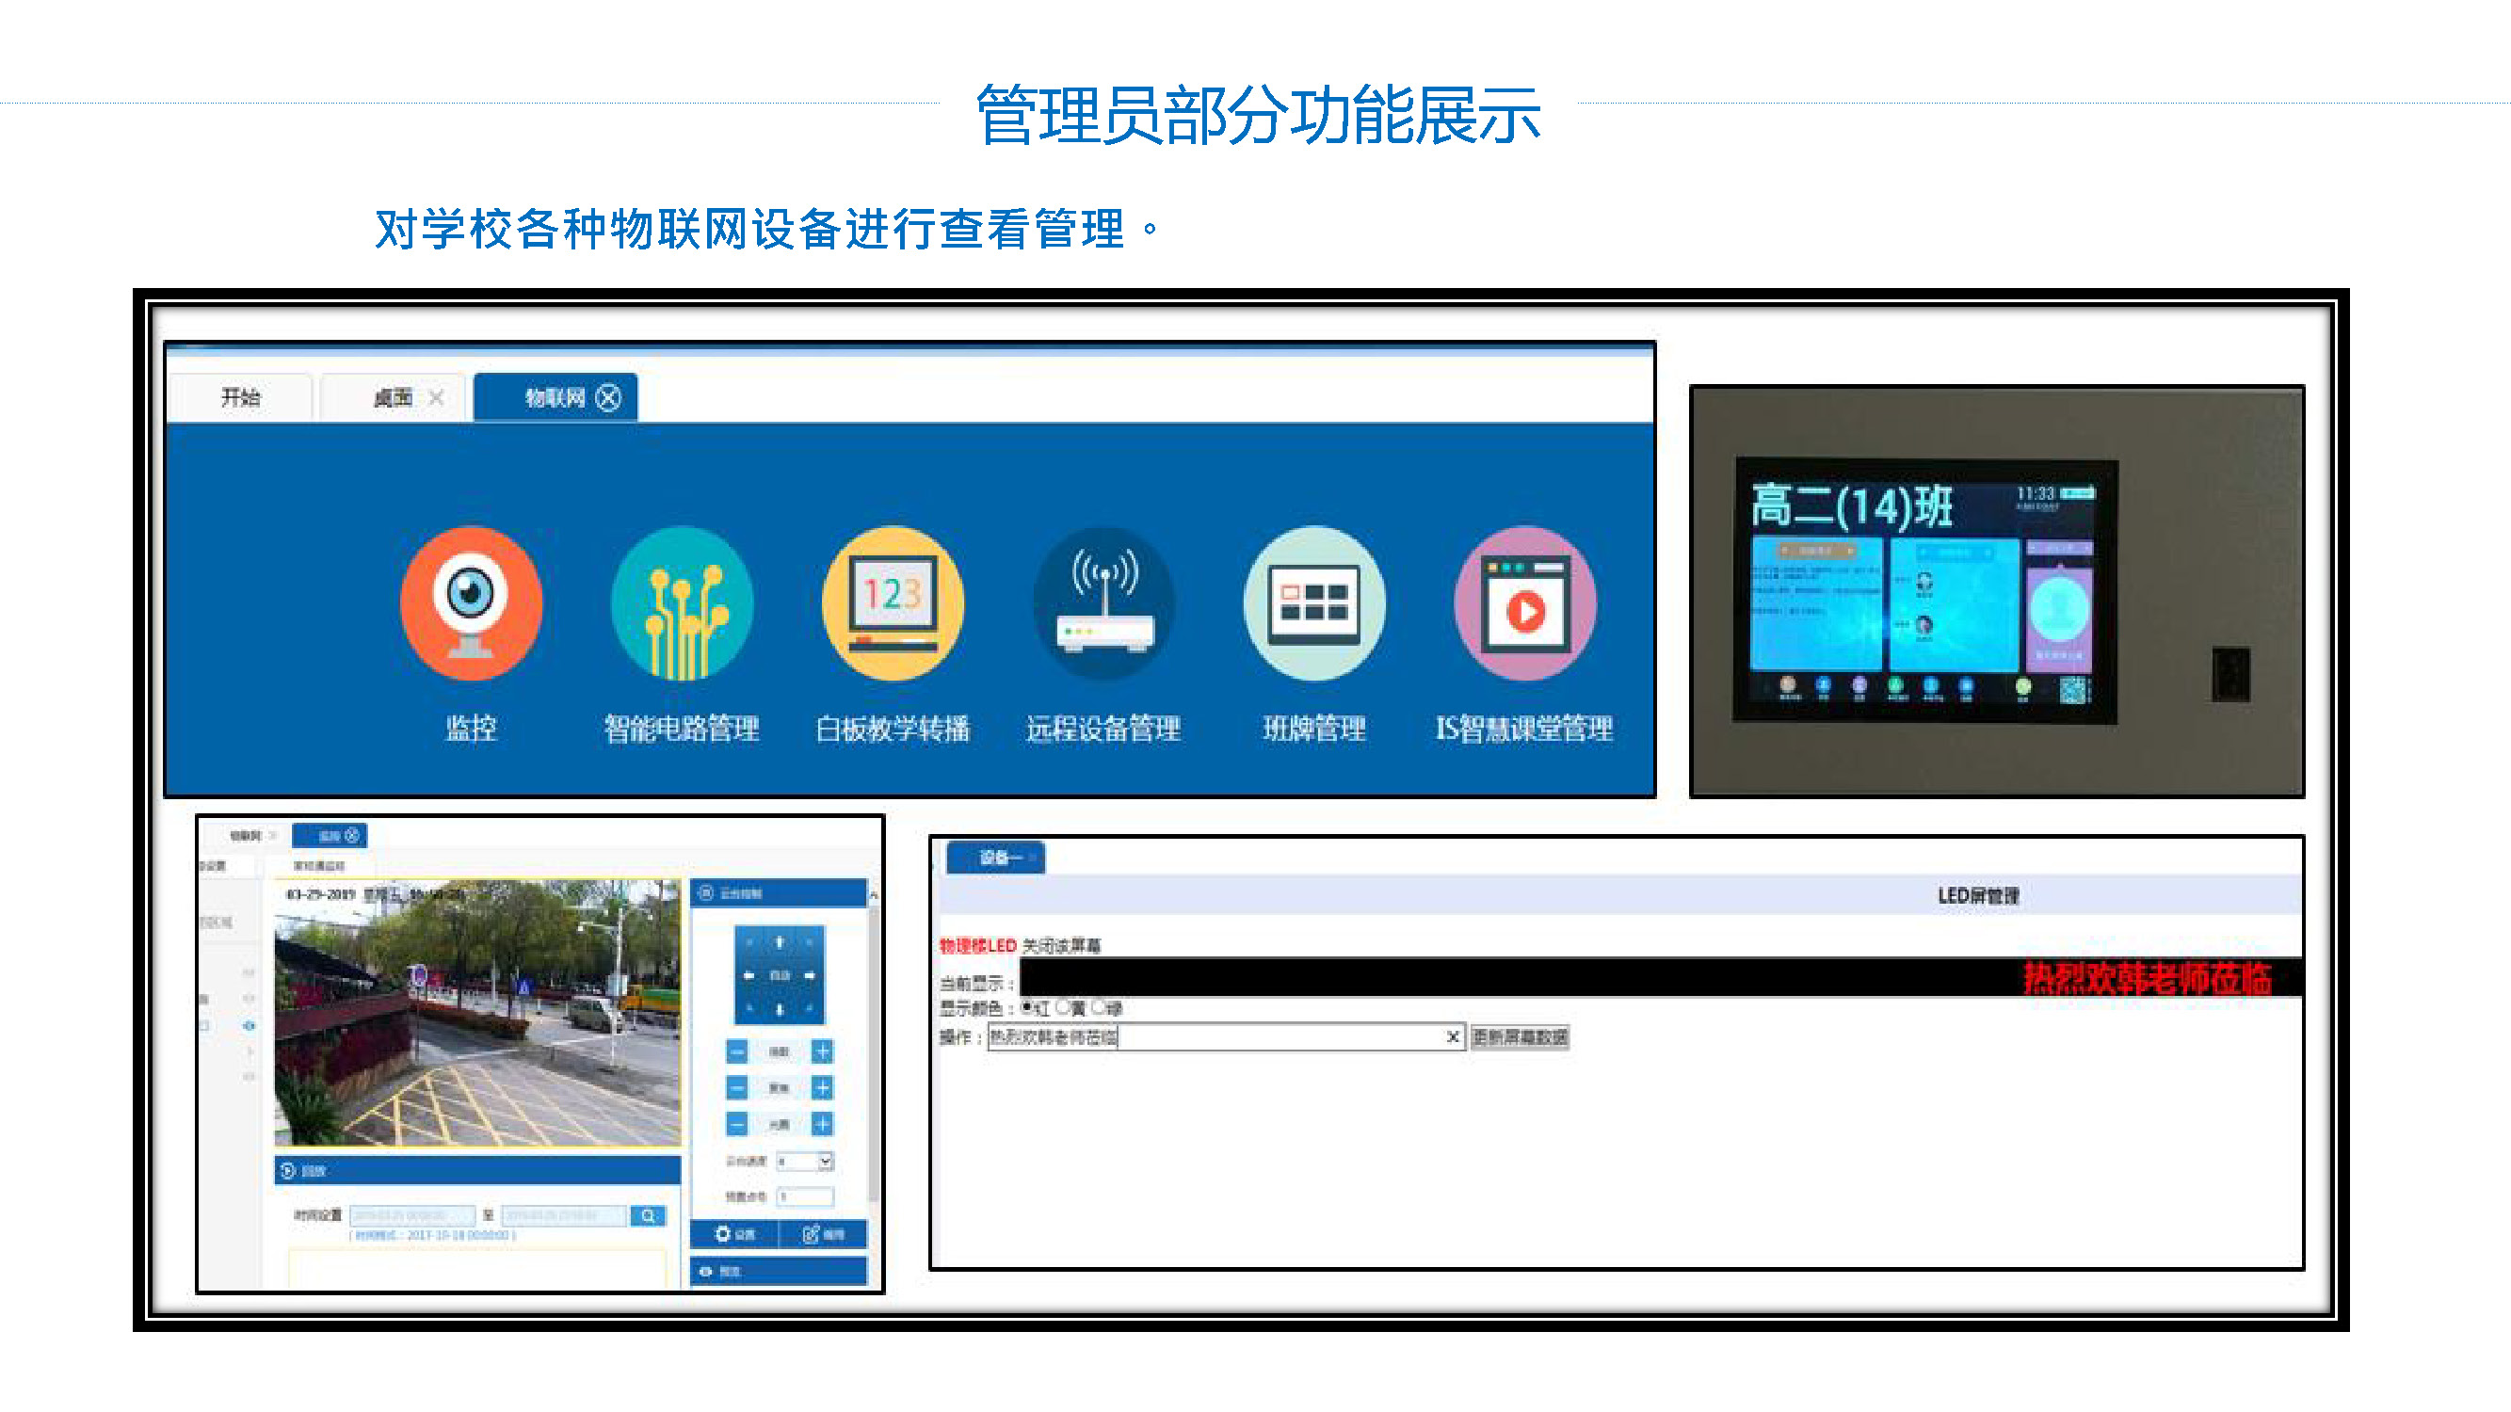Image resolution: width=2511 pixels, height=1412 pixels.
Task: Click the edit-icon button beside the gear button
Action: pos(823,1234)
